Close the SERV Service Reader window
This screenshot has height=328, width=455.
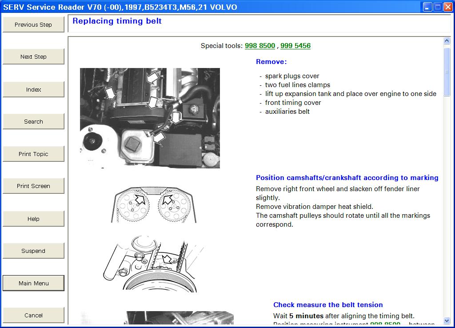click(448, 7)
